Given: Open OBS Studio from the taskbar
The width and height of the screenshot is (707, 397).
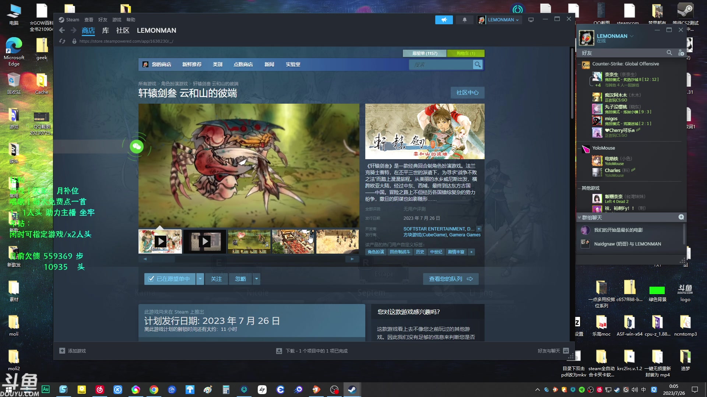Looking at the screenshot, I should click(x=334, y=389).
